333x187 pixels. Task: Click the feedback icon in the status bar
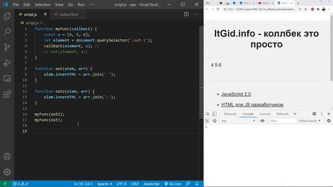click(188, 183)
